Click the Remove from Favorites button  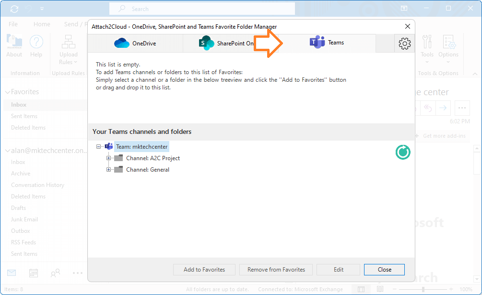click(x=276, y=269)
